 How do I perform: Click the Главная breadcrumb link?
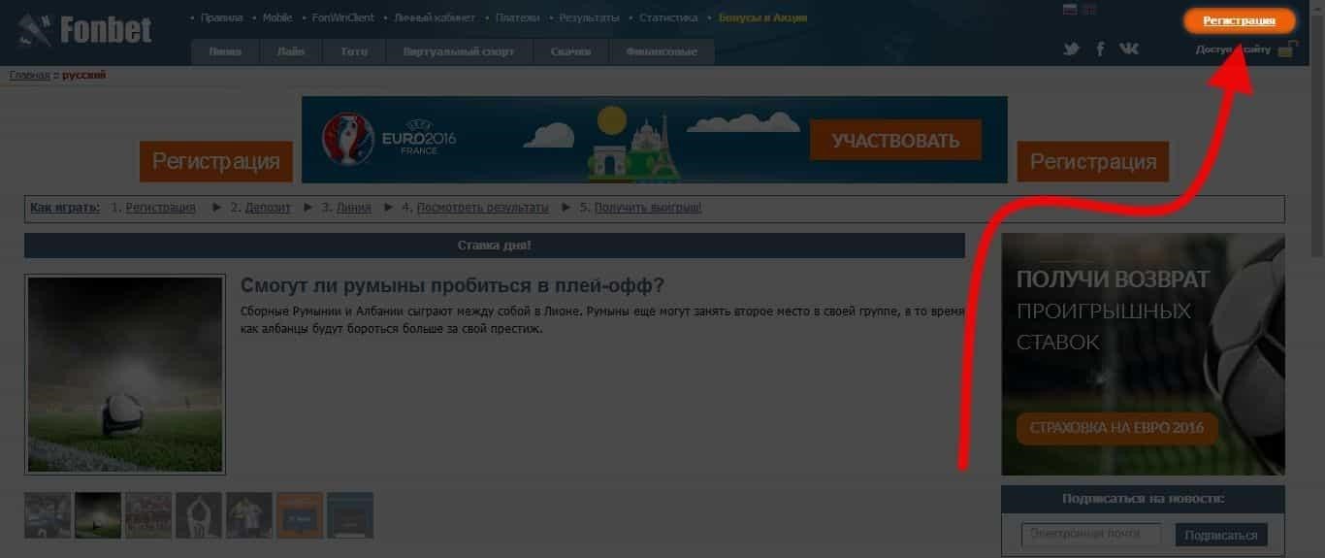[x=29, y=75]
